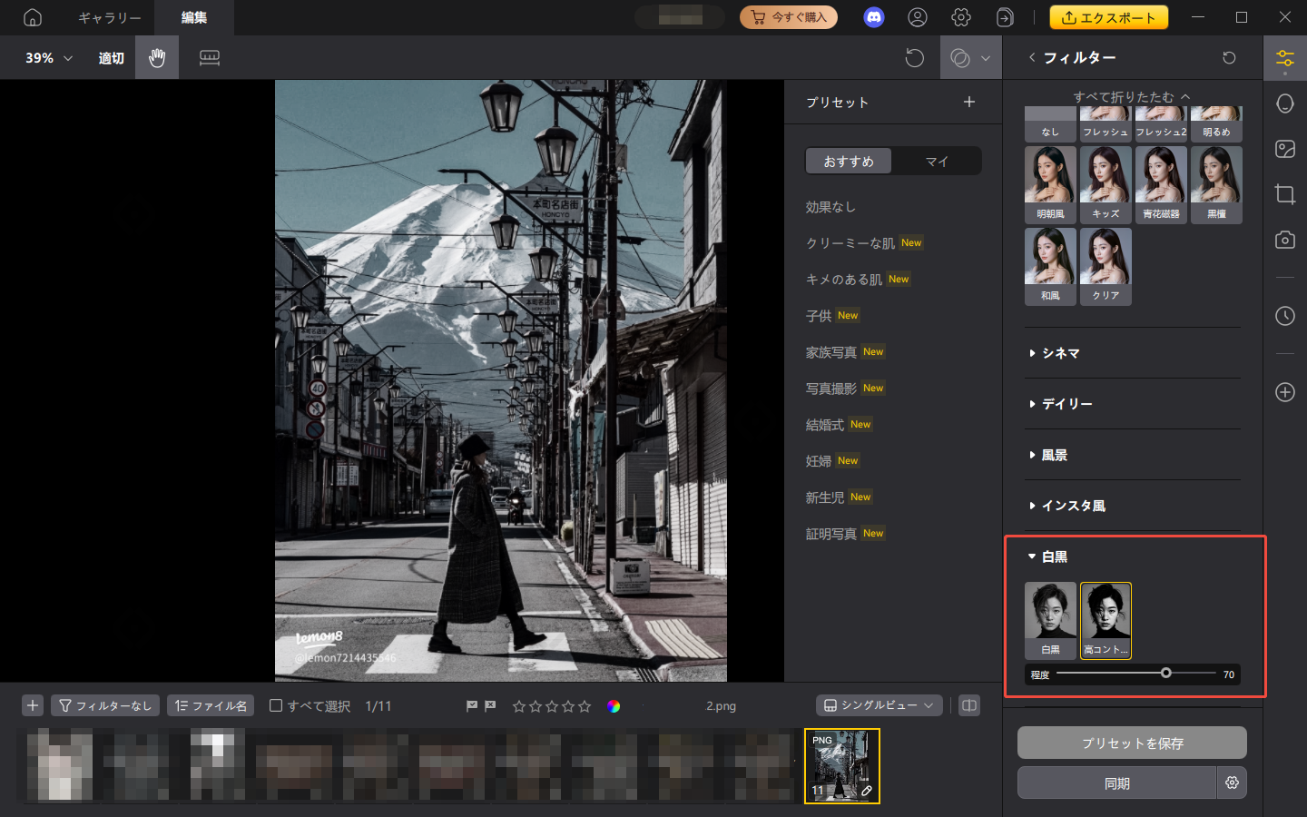Expand the シネマ filter category
The height and width of the screenshot is (817, 1307).
point(1060,353)
